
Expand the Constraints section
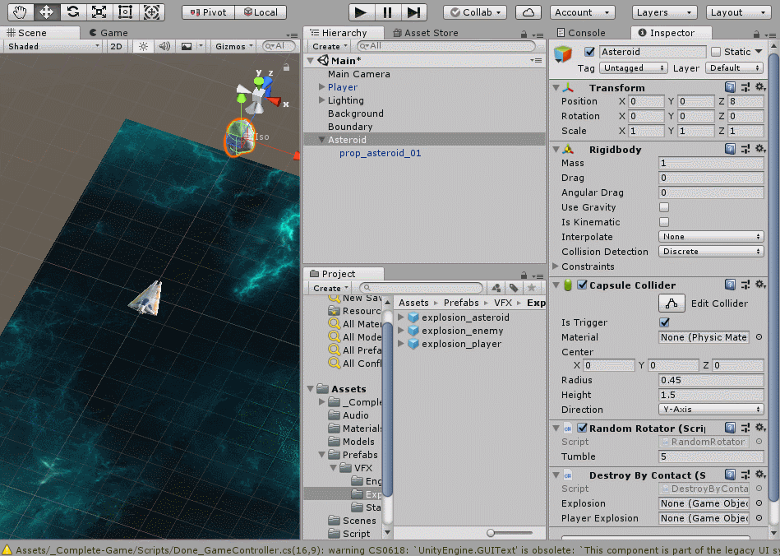coord(556,266)
